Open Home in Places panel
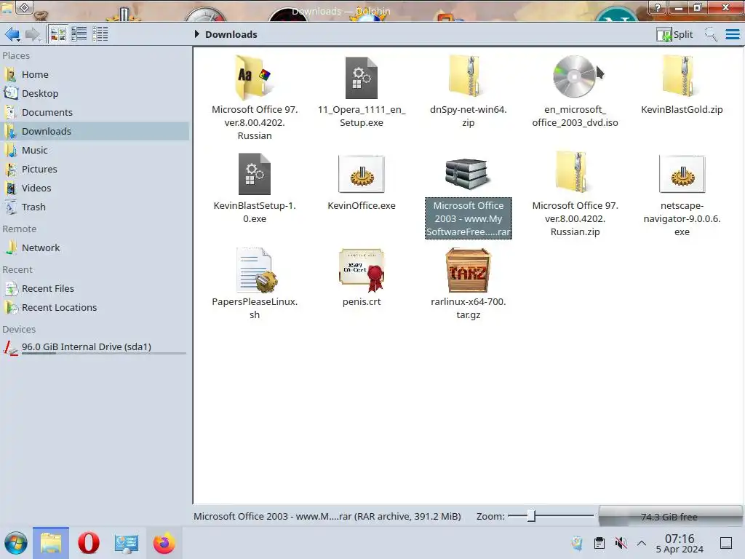The width and height of the screenshot is (745, 559). pyautogui.click(x=95, y=75)
